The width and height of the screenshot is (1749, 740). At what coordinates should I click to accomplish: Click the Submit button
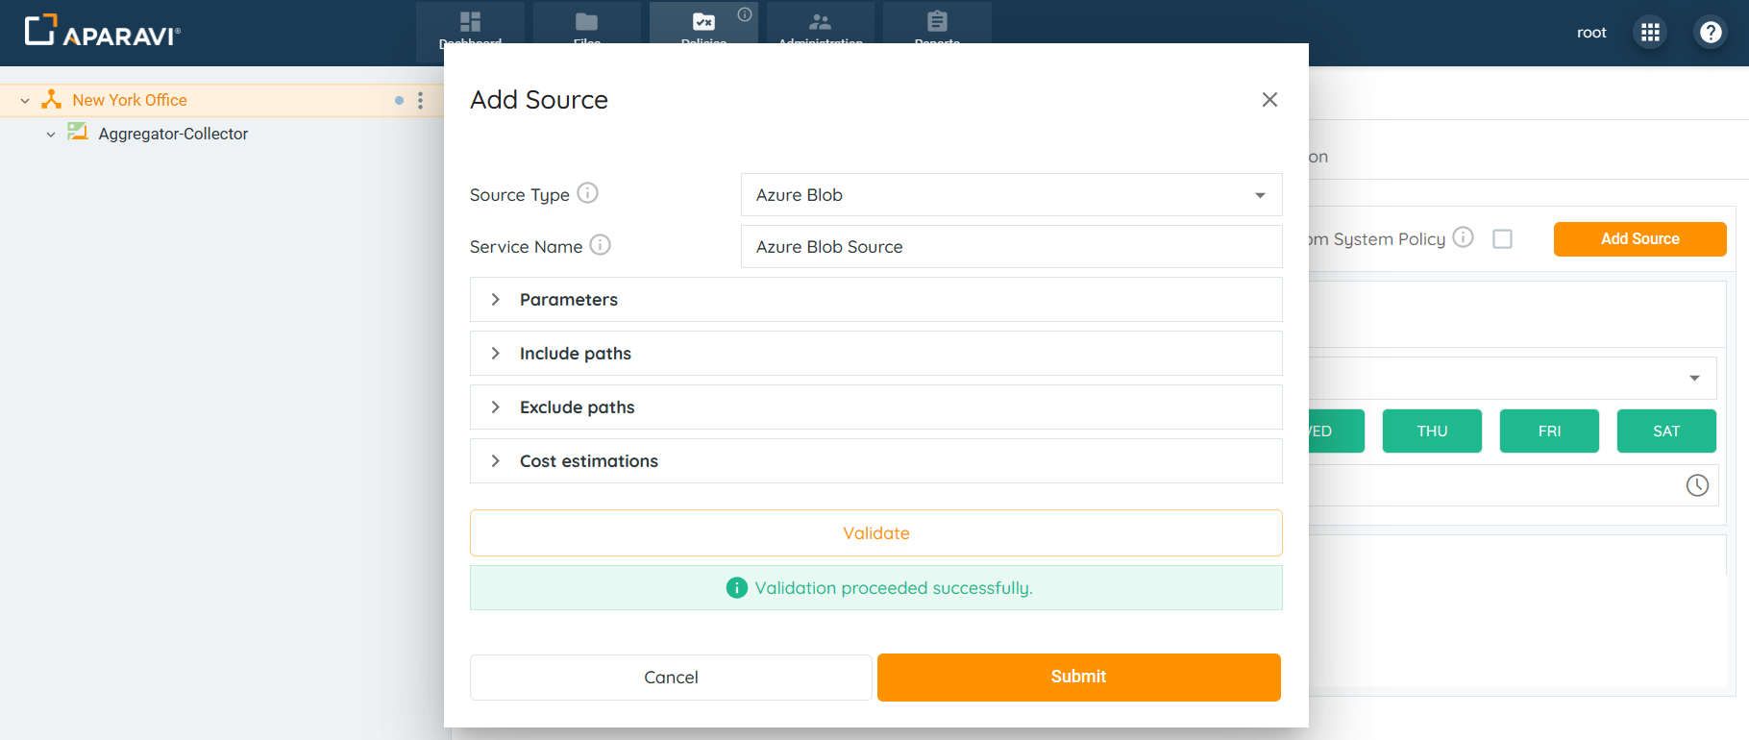[1078, 677]
